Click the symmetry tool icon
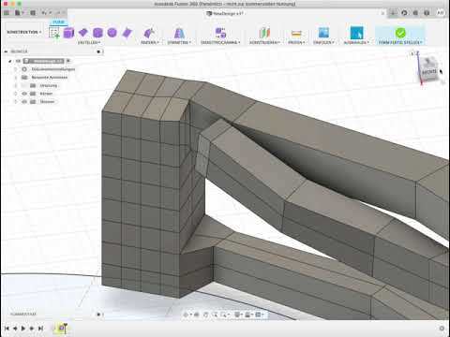The image size is (450, 337). [x=179, y=33]
